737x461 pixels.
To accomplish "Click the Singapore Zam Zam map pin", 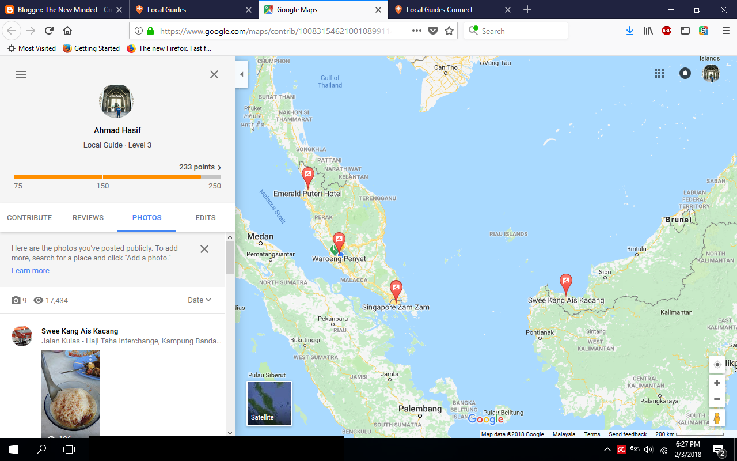I will (396, 291).
